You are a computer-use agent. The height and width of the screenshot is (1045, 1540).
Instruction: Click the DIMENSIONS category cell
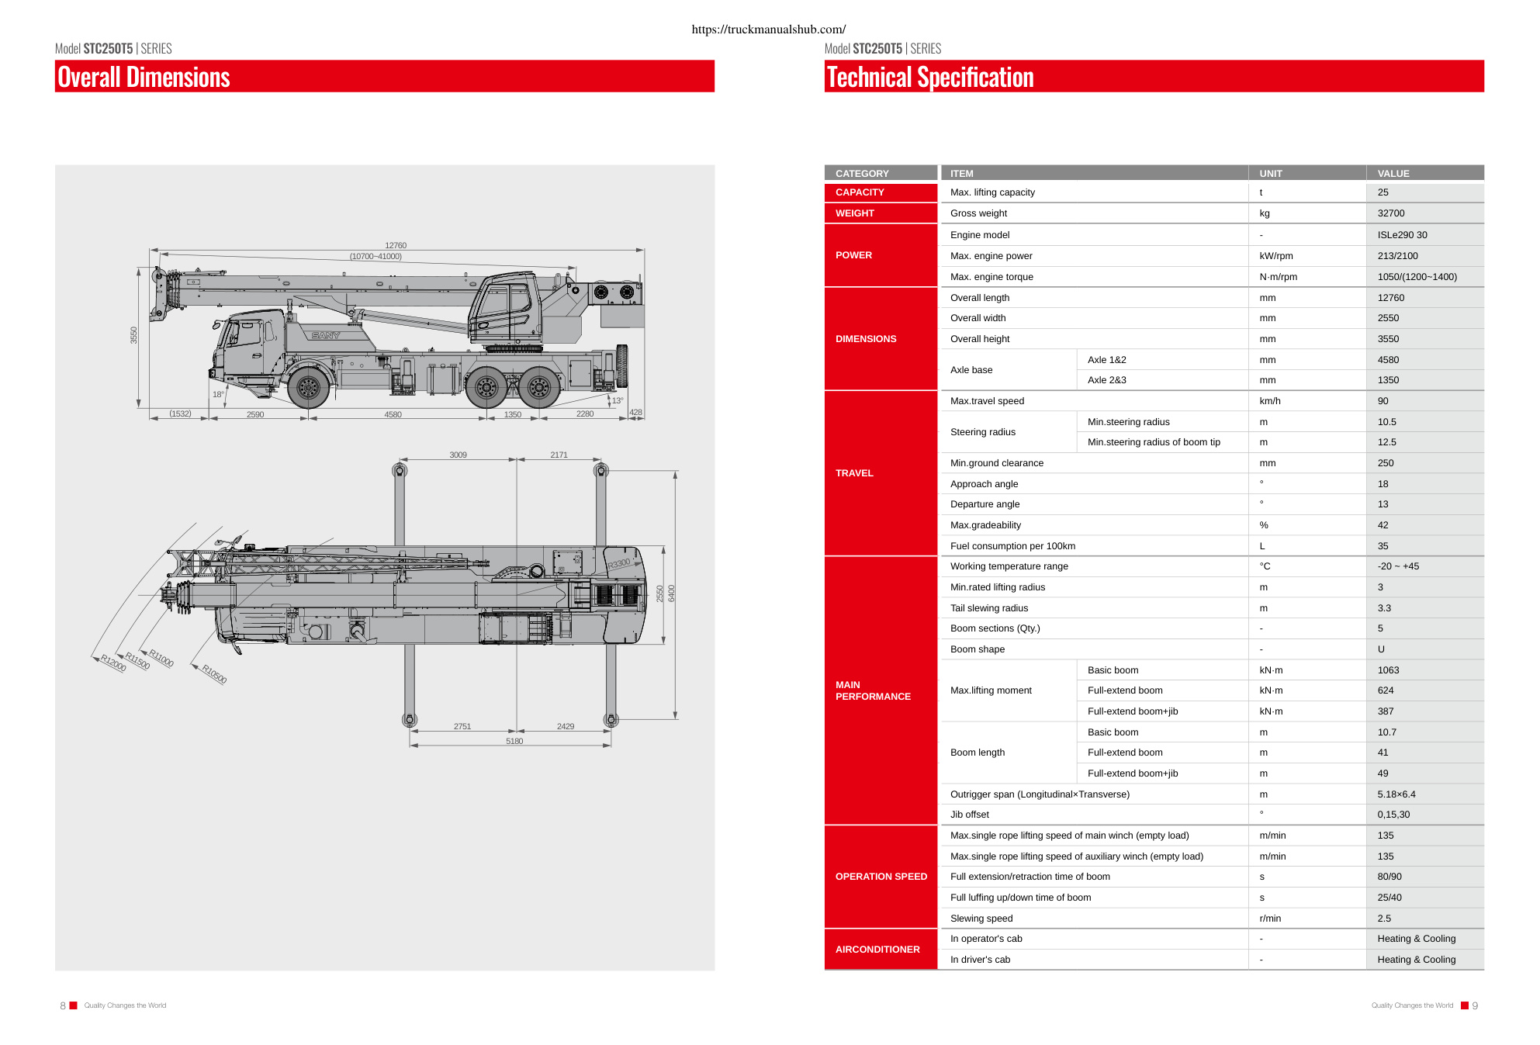(x=881, y=339)
